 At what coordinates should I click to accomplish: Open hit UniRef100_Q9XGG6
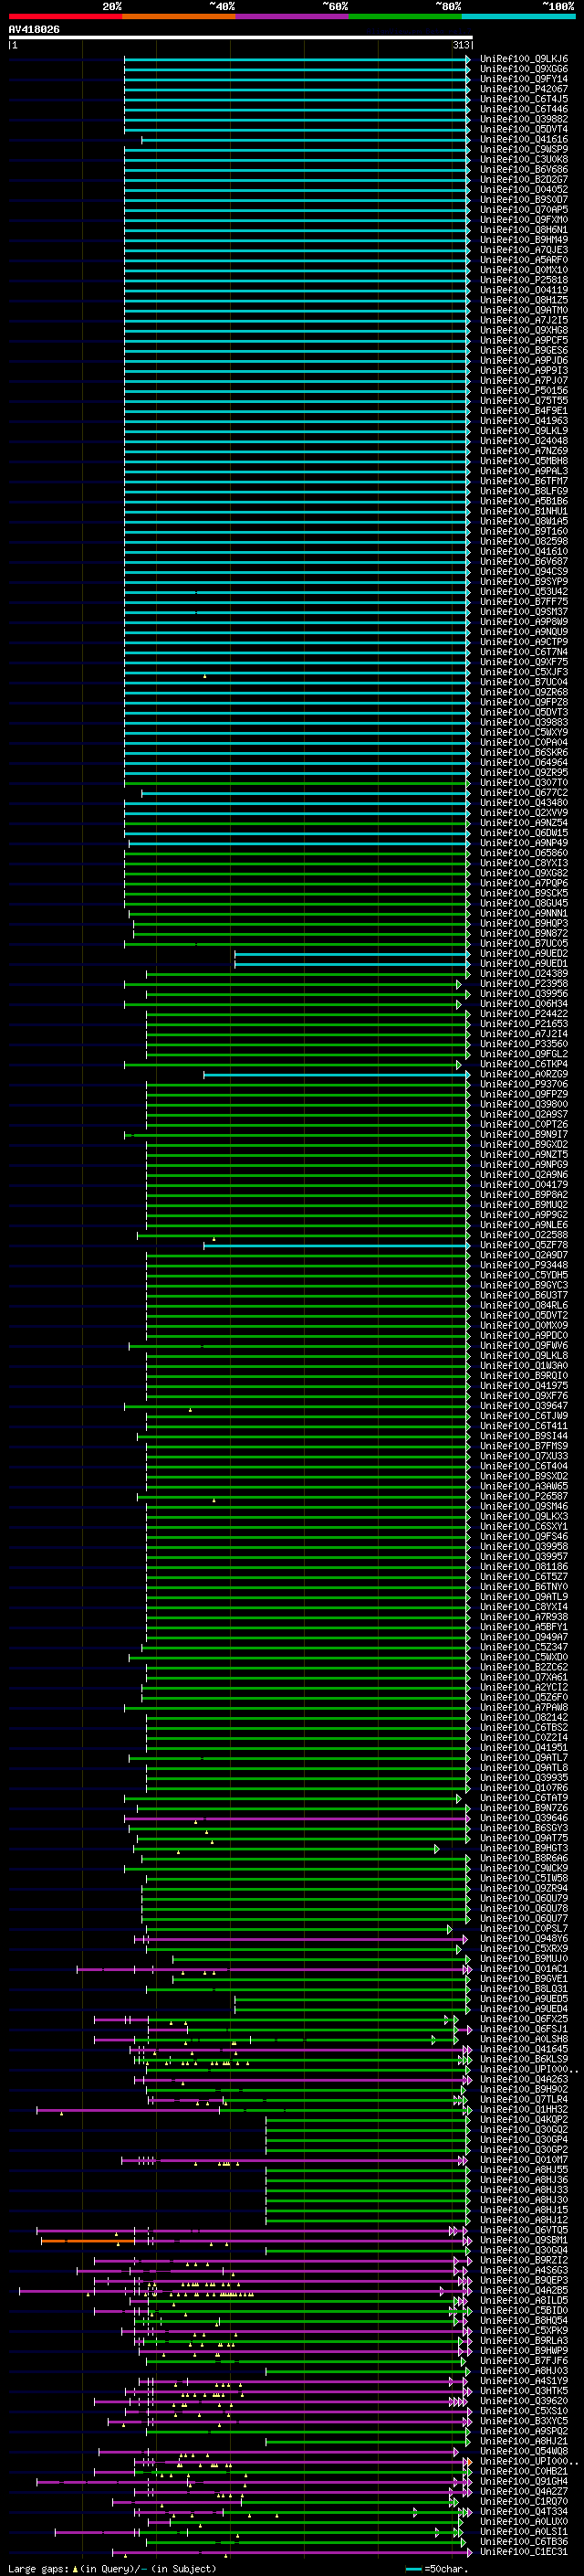[523, 69]
